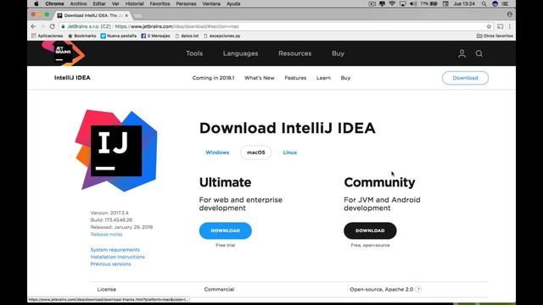
Task: Click the AirPlay display icon
Action: click(402, 3)
